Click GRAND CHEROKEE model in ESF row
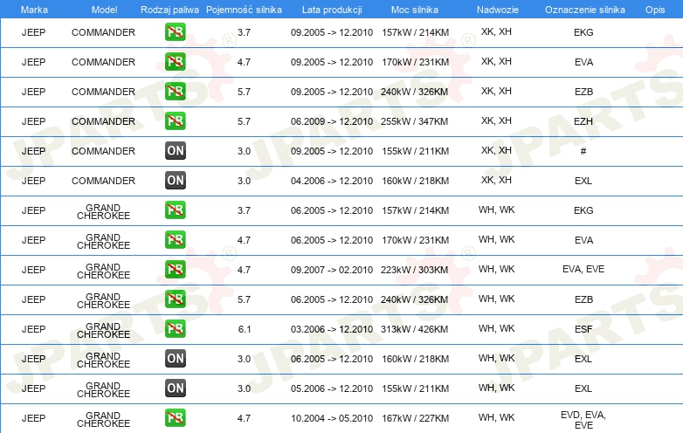This screenshot has height=433, width=683. (x=103, y=330)
